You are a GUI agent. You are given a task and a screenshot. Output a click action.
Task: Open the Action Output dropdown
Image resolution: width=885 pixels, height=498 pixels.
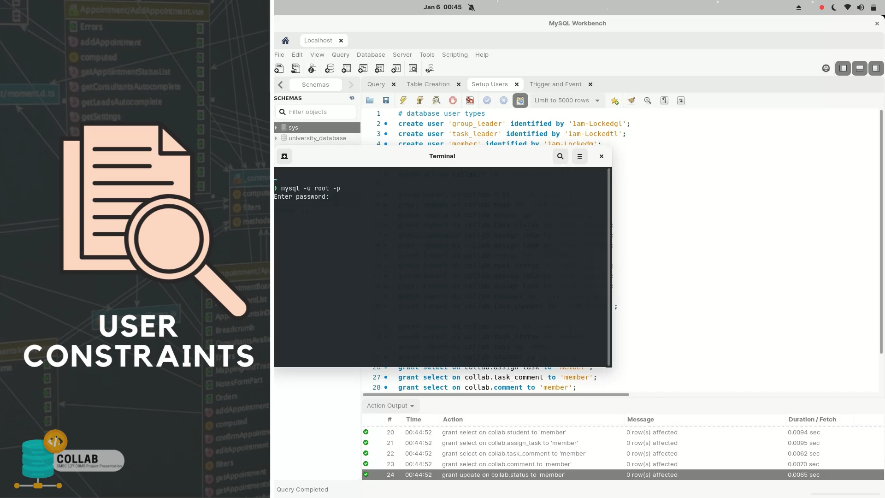tap(390, 406)
